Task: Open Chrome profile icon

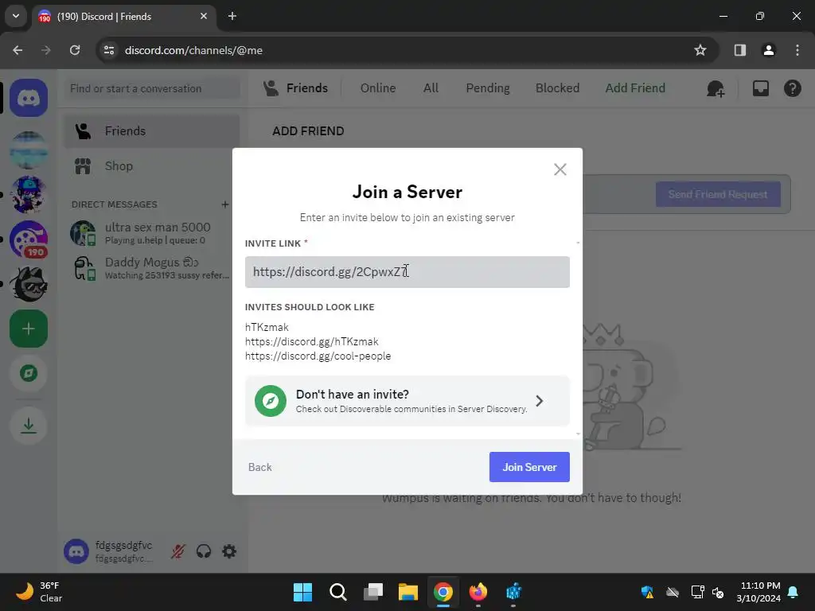Action: (768, 50)
